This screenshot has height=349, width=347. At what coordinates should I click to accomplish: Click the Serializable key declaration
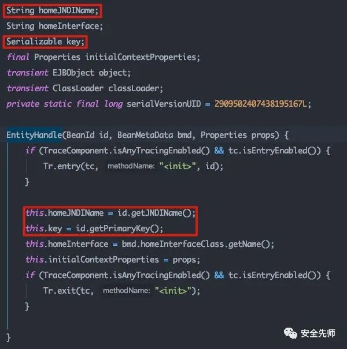pyautogui.click(x=45, y=42)
